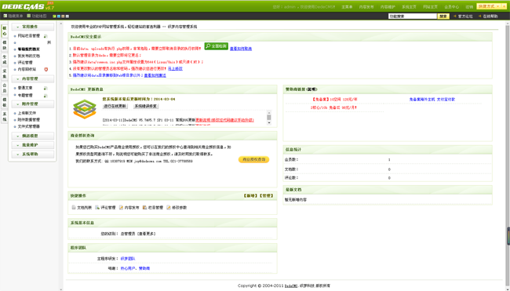Click the red shield icon beside 内容回收站

46,69
